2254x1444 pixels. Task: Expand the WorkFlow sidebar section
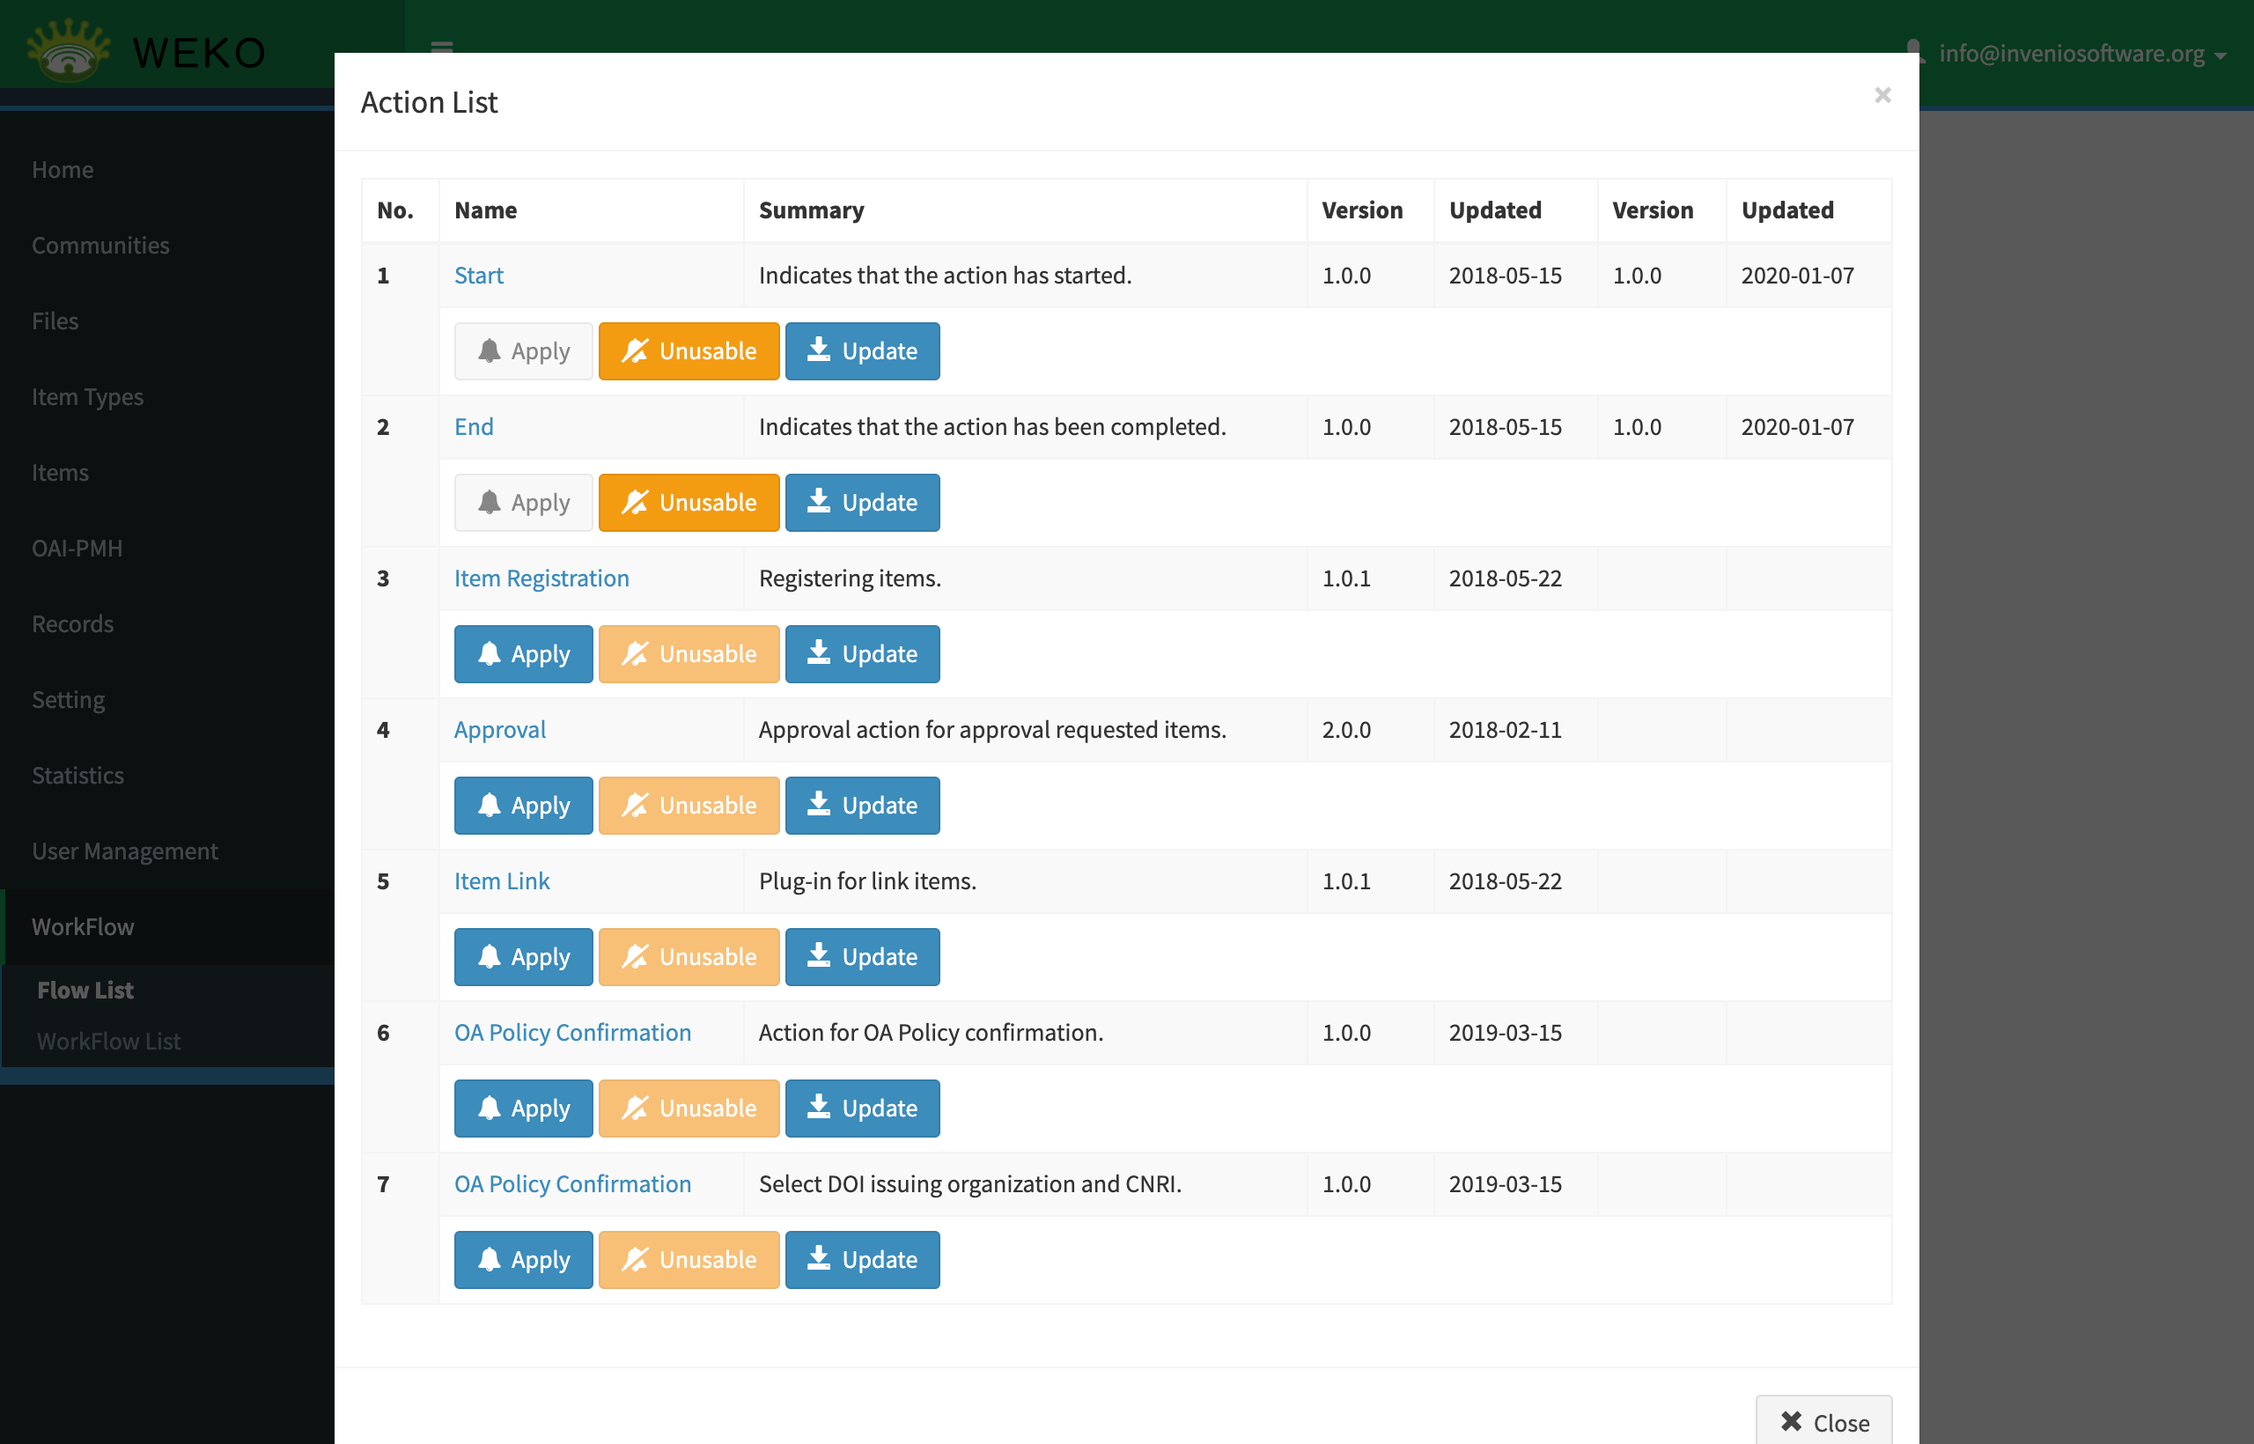point(83,926)
